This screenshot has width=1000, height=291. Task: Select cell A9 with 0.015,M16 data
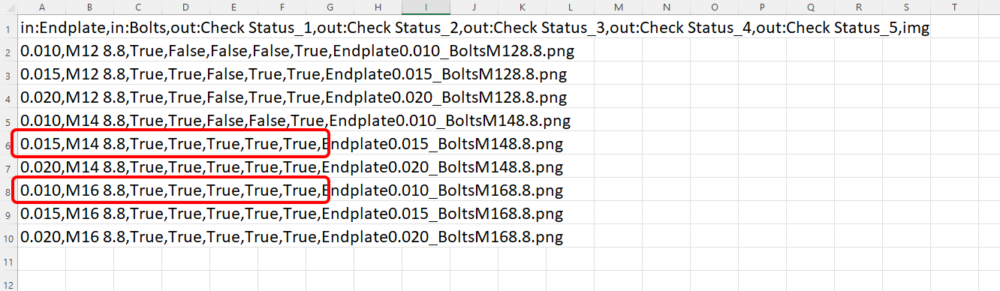pos(41,214)
